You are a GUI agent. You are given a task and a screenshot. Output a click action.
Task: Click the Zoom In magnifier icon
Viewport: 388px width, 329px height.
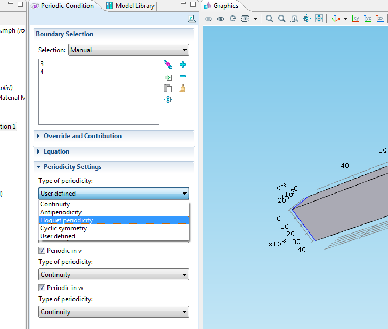(x=270, y=19)
